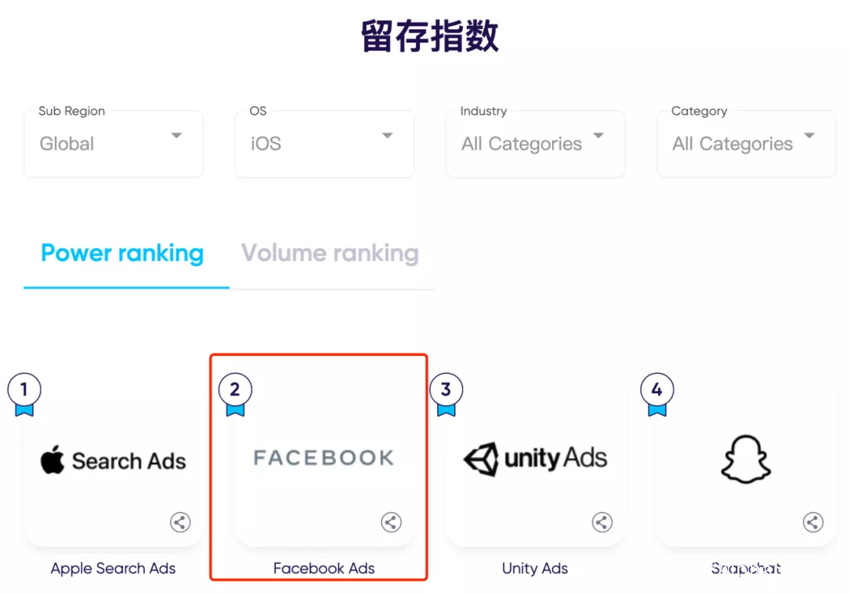Click the Apple Search Ads logo

[113, 460]
